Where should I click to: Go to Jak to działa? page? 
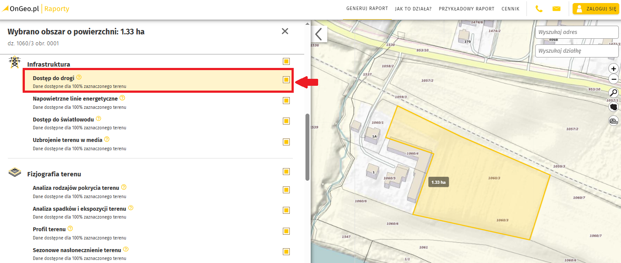click(413, 9)
